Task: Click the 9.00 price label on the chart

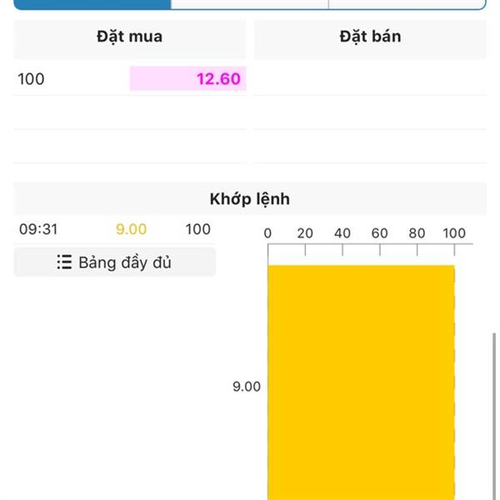Action: pos(247,387)
